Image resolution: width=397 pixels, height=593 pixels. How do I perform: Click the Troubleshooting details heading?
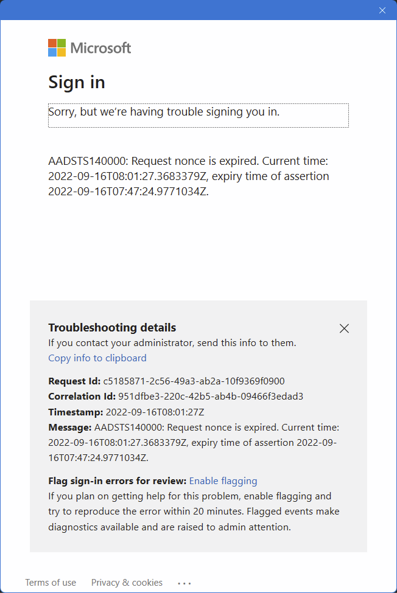click(112, 327)
